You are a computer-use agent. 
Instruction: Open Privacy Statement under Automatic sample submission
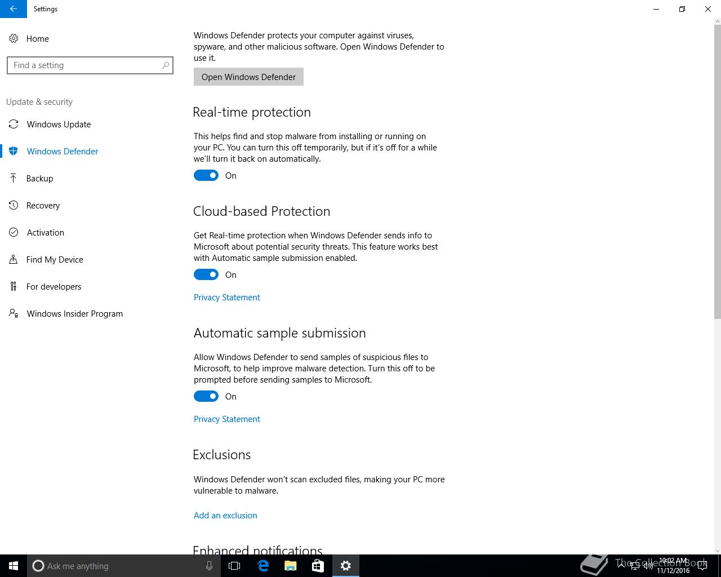pos(227,419)
